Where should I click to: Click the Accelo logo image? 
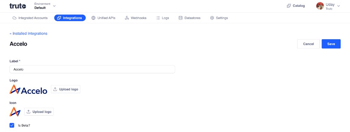coord(28,89)
